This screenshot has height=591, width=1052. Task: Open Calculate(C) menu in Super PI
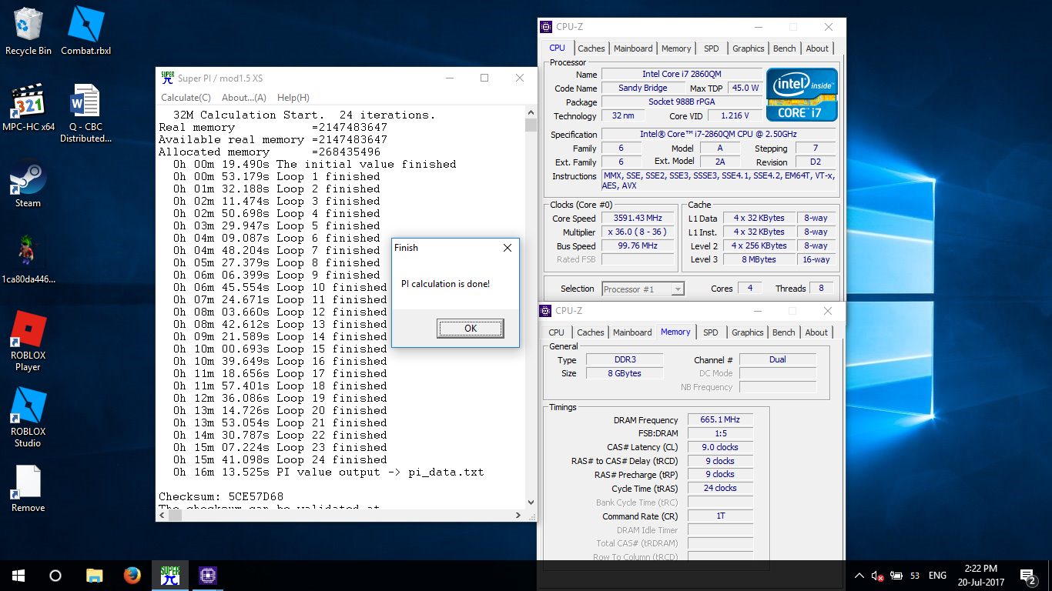pos(186,98)
